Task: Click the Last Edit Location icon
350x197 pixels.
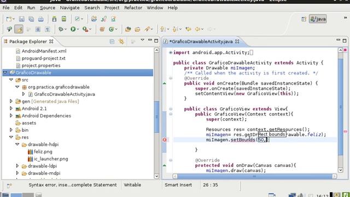Action: click(x=188, y=29)
